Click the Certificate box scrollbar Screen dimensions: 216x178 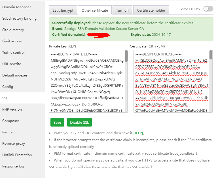point(211,55)
